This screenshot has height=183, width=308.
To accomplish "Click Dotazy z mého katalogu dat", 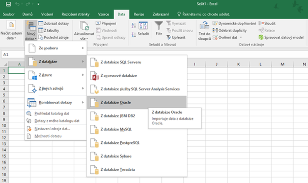I will (56, 121).
